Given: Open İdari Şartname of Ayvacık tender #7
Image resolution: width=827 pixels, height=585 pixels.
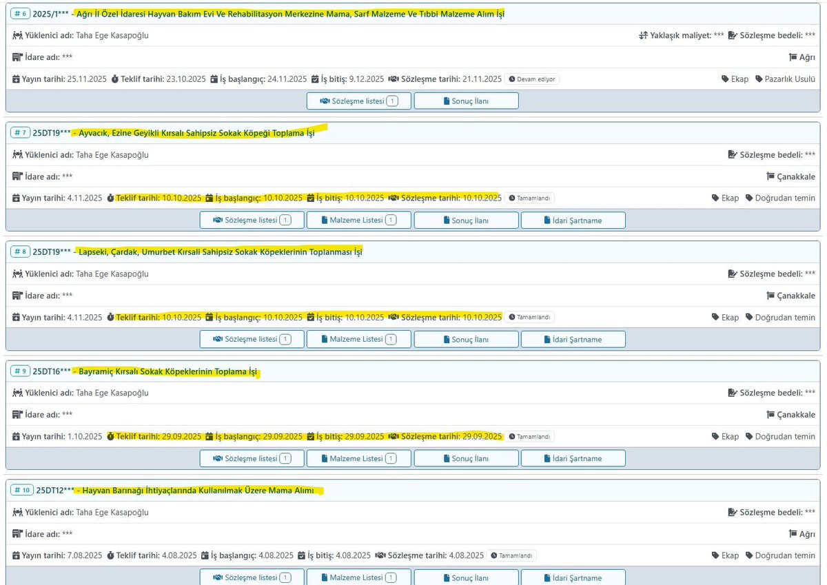Looking at the screenshot, I should pos(573,220).
